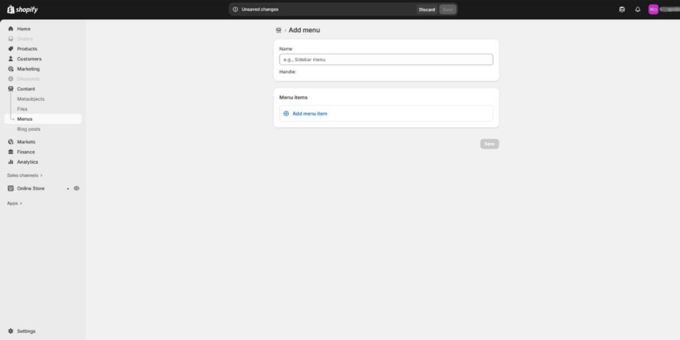The width and height of the screenshot is (680, 340).
Task: Preview Online Store with eye icon
Action: tap(76, 189)
